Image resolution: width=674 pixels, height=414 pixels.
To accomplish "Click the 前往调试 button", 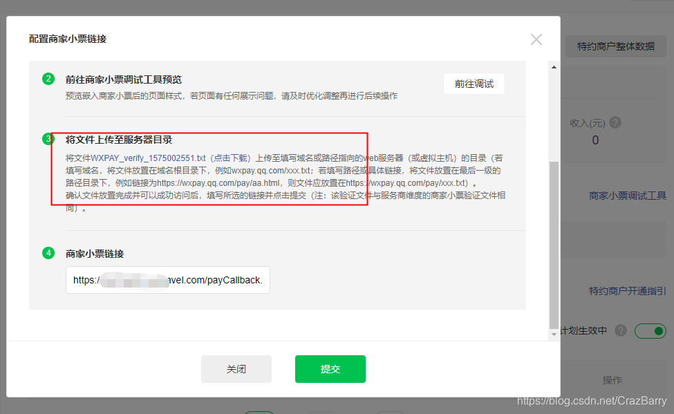I will 474,83.
